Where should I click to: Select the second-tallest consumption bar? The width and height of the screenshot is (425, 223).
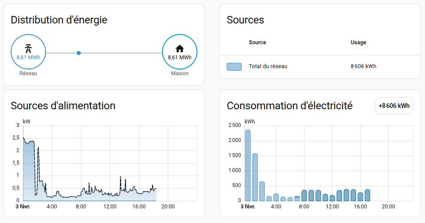pyautogui.click(x=255, y=177)
